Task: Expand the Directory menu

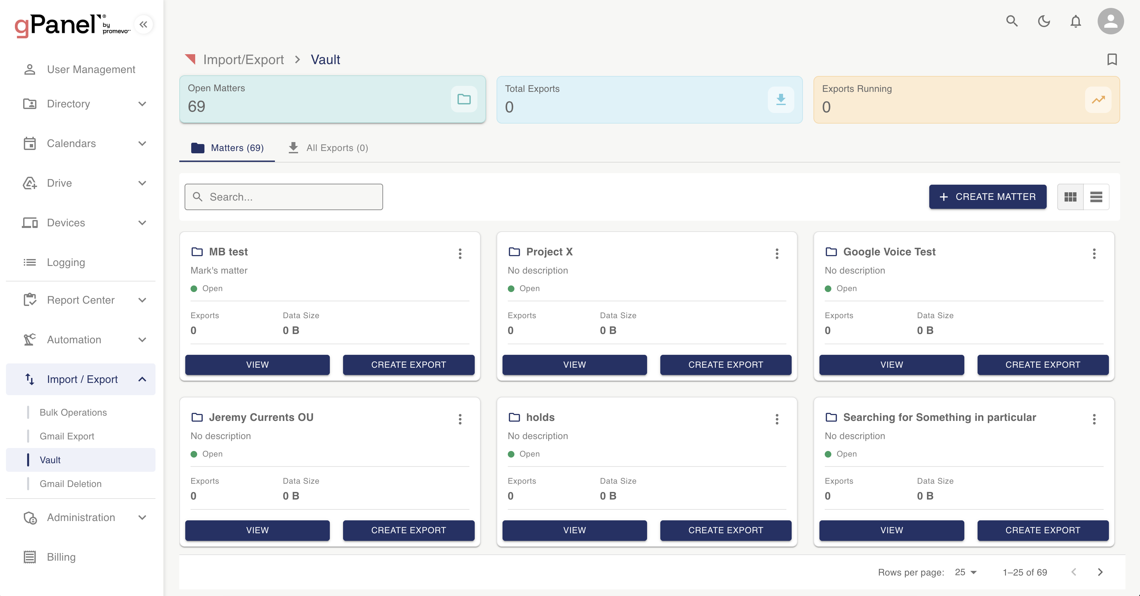Action: click(80, 104)
